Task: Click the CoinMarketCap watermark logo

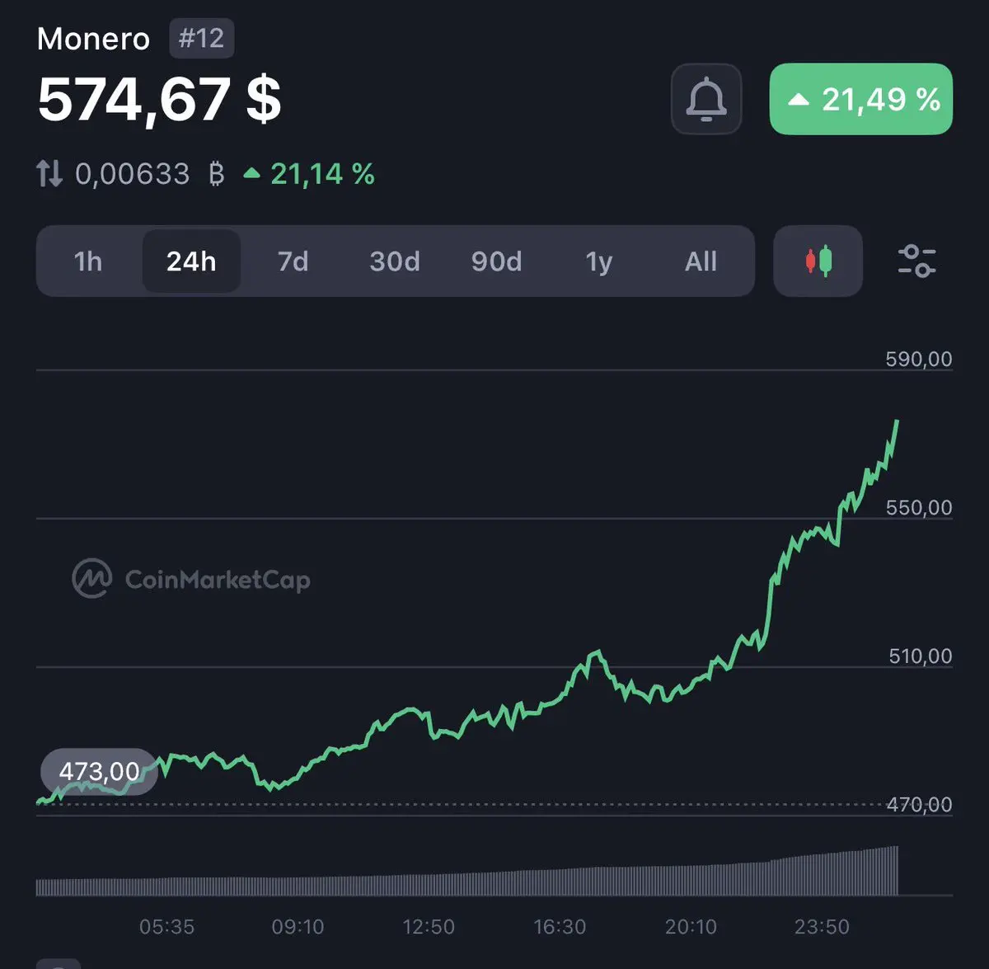Action: pos(191,579)
